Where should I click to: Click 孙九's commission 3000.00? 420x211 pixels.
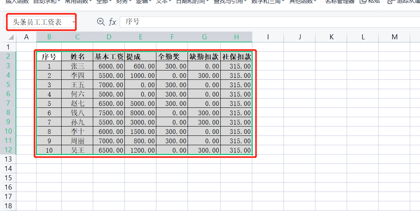[x=140, y=122]
